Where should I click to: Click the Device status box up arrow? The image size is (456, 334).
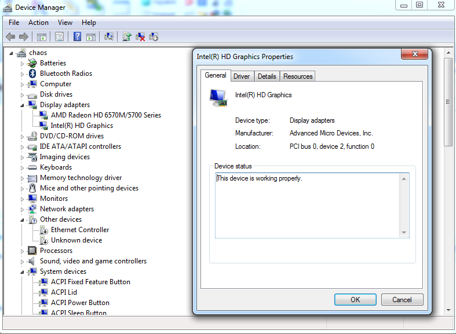point(404,179)
